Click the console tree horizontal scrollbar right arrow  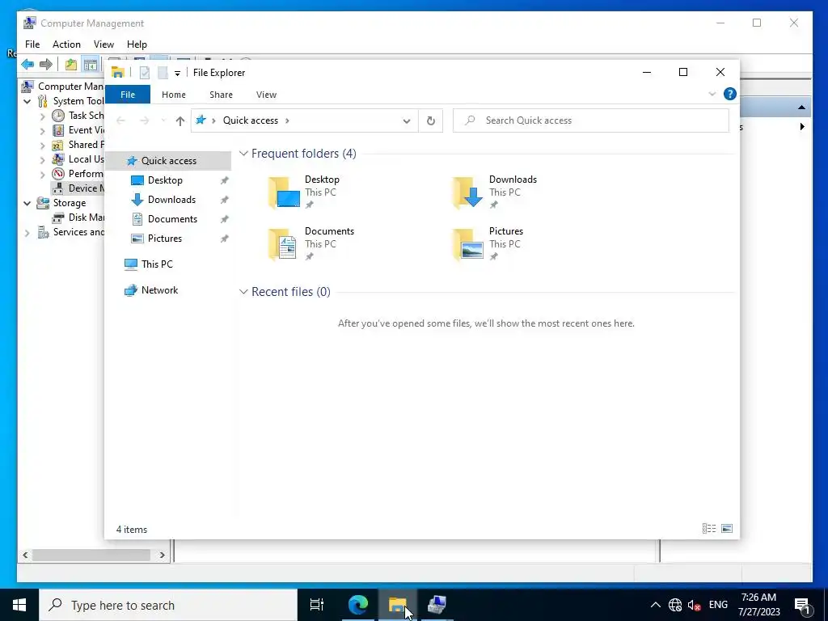(x=162, y=555)
